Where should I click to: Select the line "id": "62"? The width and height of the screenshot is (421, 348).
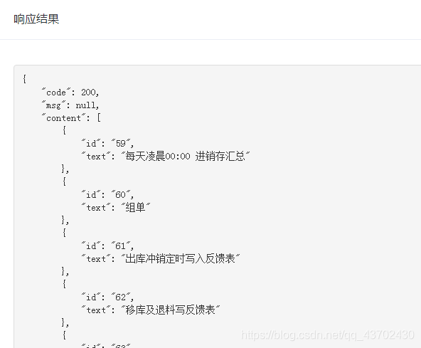click(x=107, y=297)
